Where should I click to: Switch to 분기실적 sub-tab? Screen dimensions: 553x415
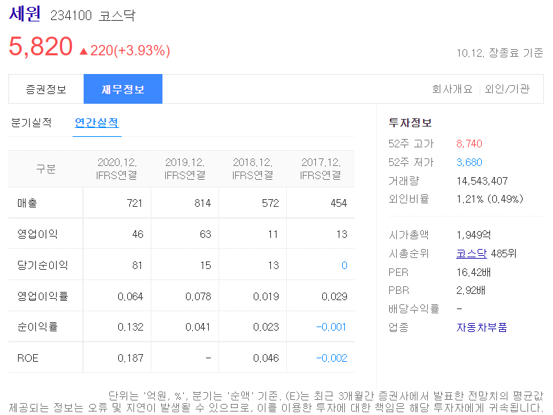tap(31, 123)
